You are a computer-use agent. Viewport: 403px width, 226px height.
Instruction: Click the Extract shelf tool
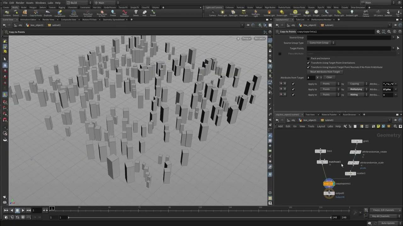pyautogui.click(x=16, y=13)
